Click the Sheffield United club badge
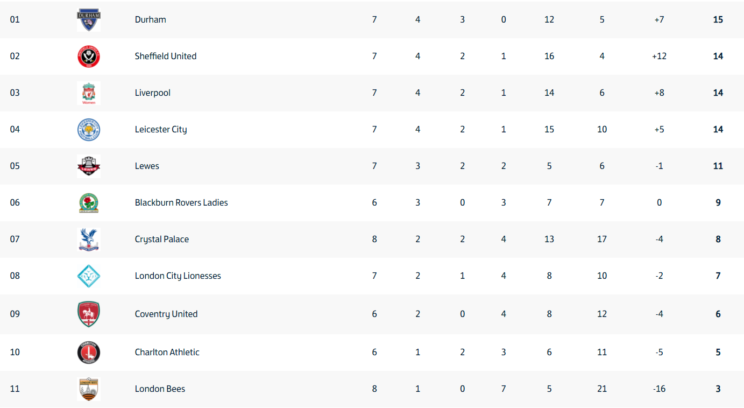Screen dimensions: 744x408 point(89,57)
